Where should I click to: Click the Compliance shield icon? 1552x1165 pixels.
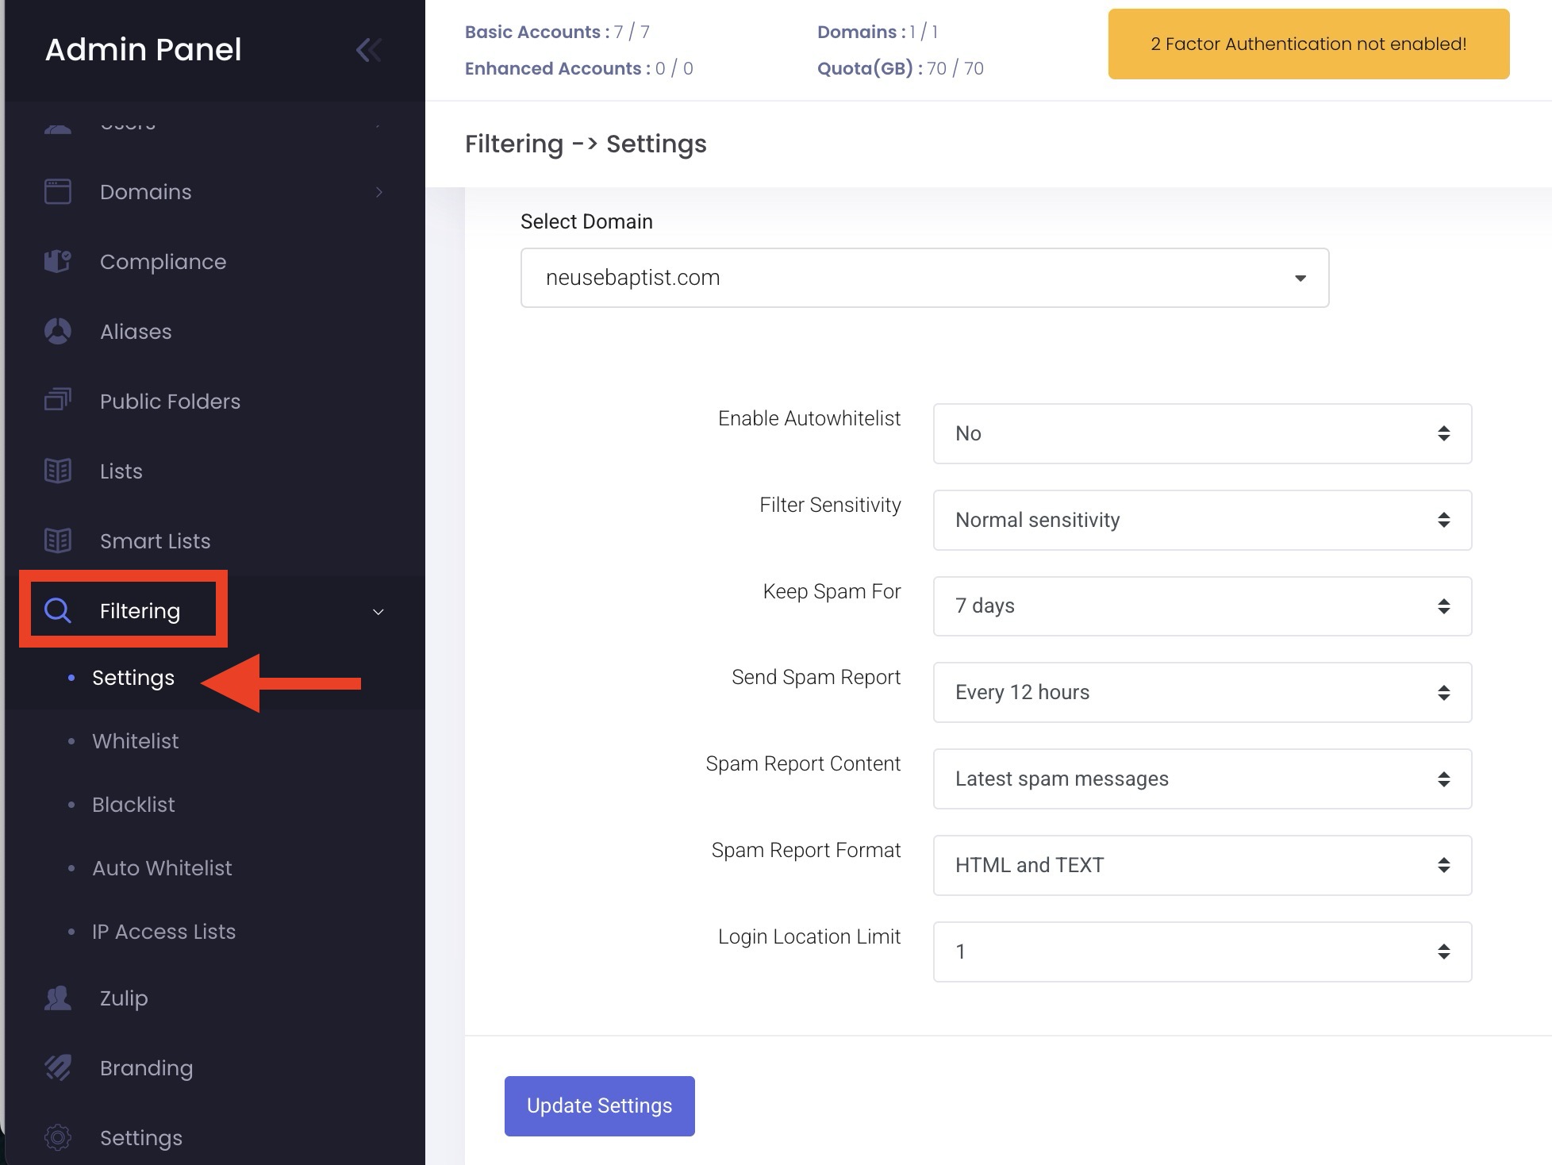(x=58, y=261)
